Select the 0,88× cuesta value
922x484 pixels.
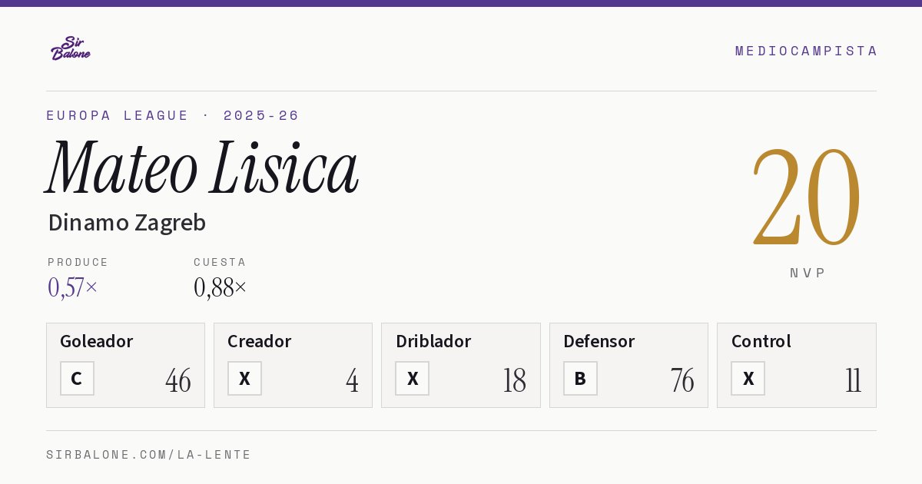coord(221,287)
